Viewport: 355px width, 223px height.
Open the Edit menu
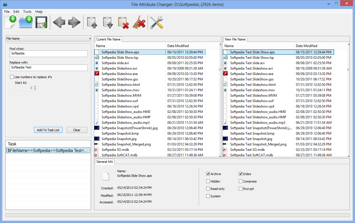point(16,12)
